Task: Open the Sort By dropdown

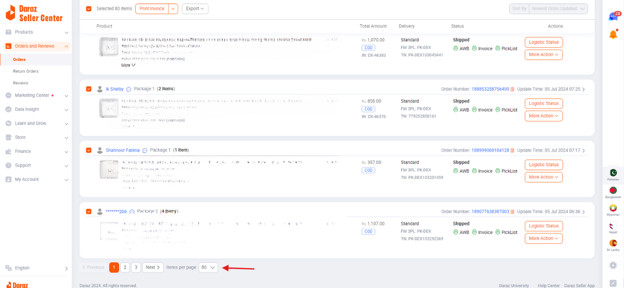Action: click(549, 9)
